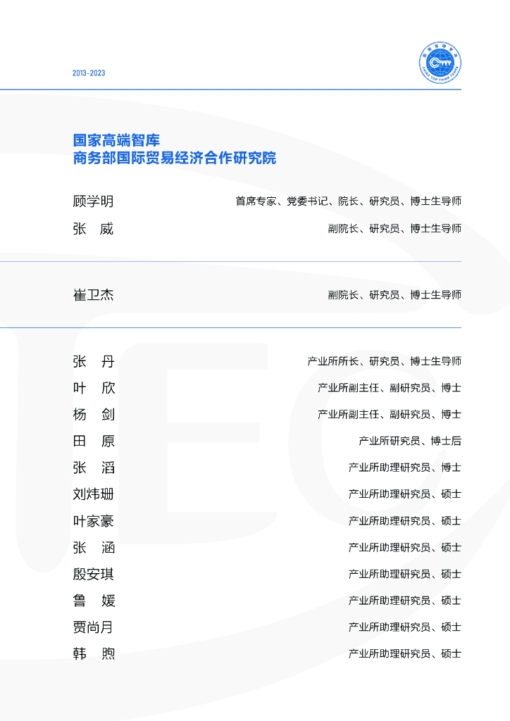Click the title text beside 鲁媛
Viewport: 510px width, 721px height.
pyautogui.click(x=404, y=601)
